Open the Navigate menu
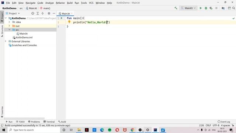 click(x=30, y=3)
